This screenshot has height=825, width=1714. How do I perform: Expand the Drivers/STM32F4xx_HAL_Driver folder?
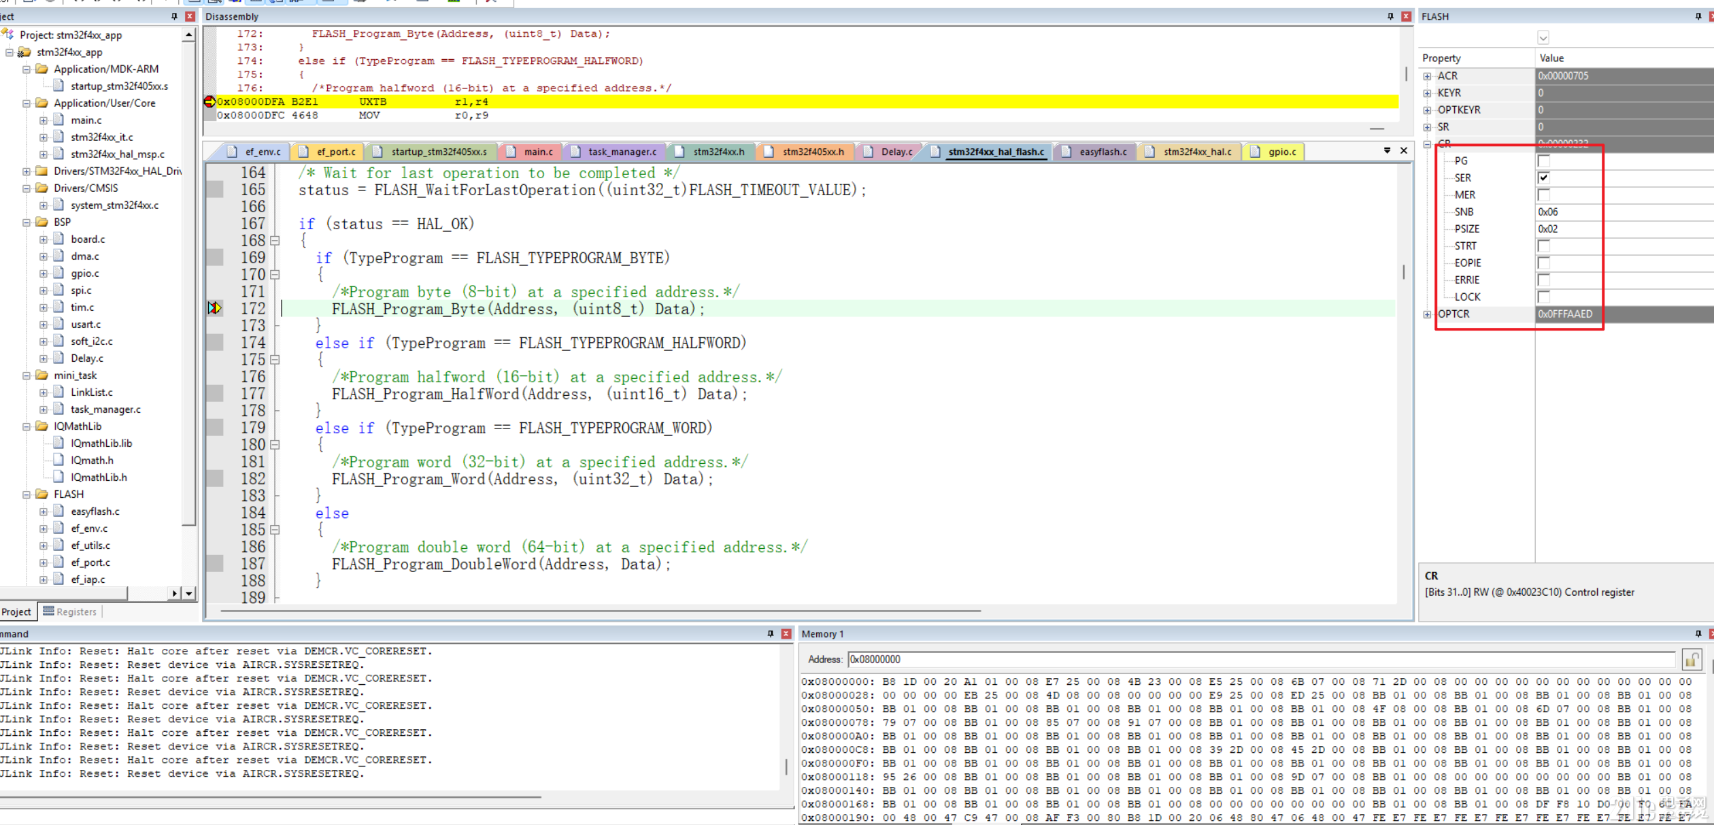pyautogui.click(x=26, y=171)
